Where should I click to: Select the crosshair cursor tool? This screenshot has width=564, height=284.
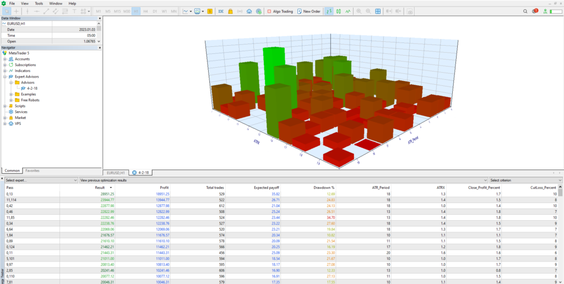[17, 11]
